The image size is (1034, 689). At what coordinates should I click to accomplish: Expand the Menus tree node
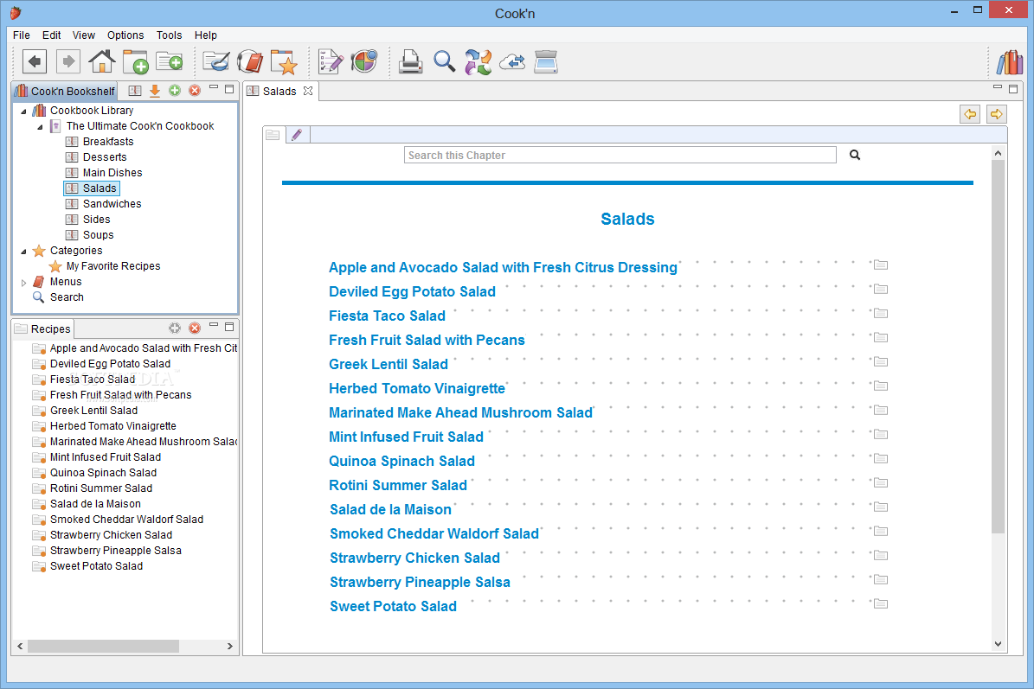tap(23, 283)
